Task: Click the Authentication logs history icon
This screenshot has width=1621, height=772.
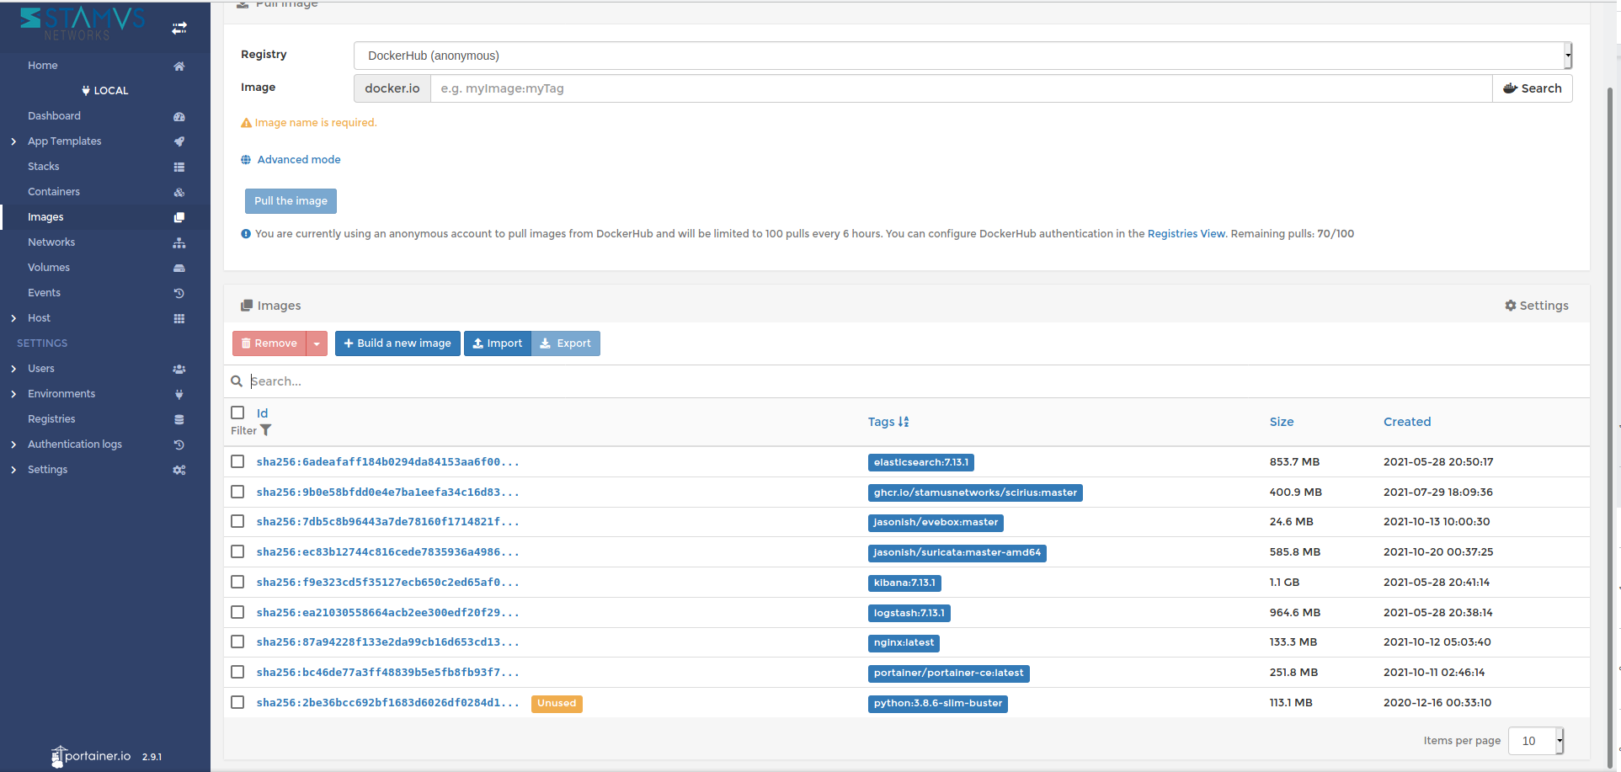Action: 179,445
